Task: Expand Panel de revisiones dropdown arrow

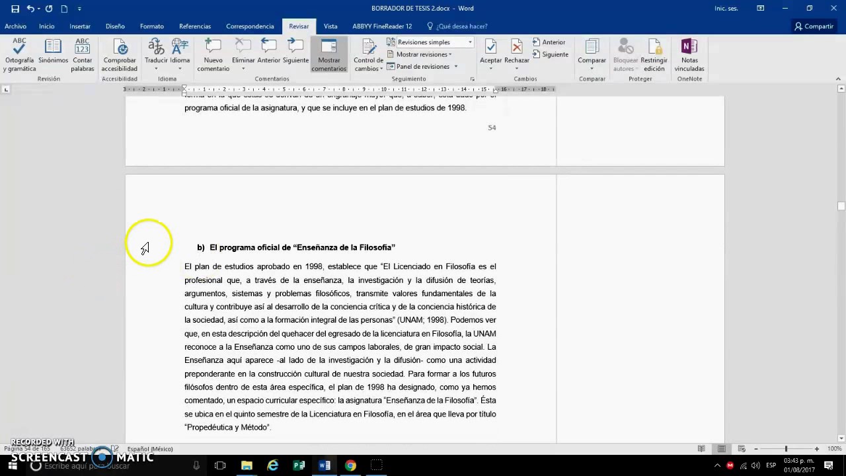Action: pyautogui.click(x=455, y=66)
